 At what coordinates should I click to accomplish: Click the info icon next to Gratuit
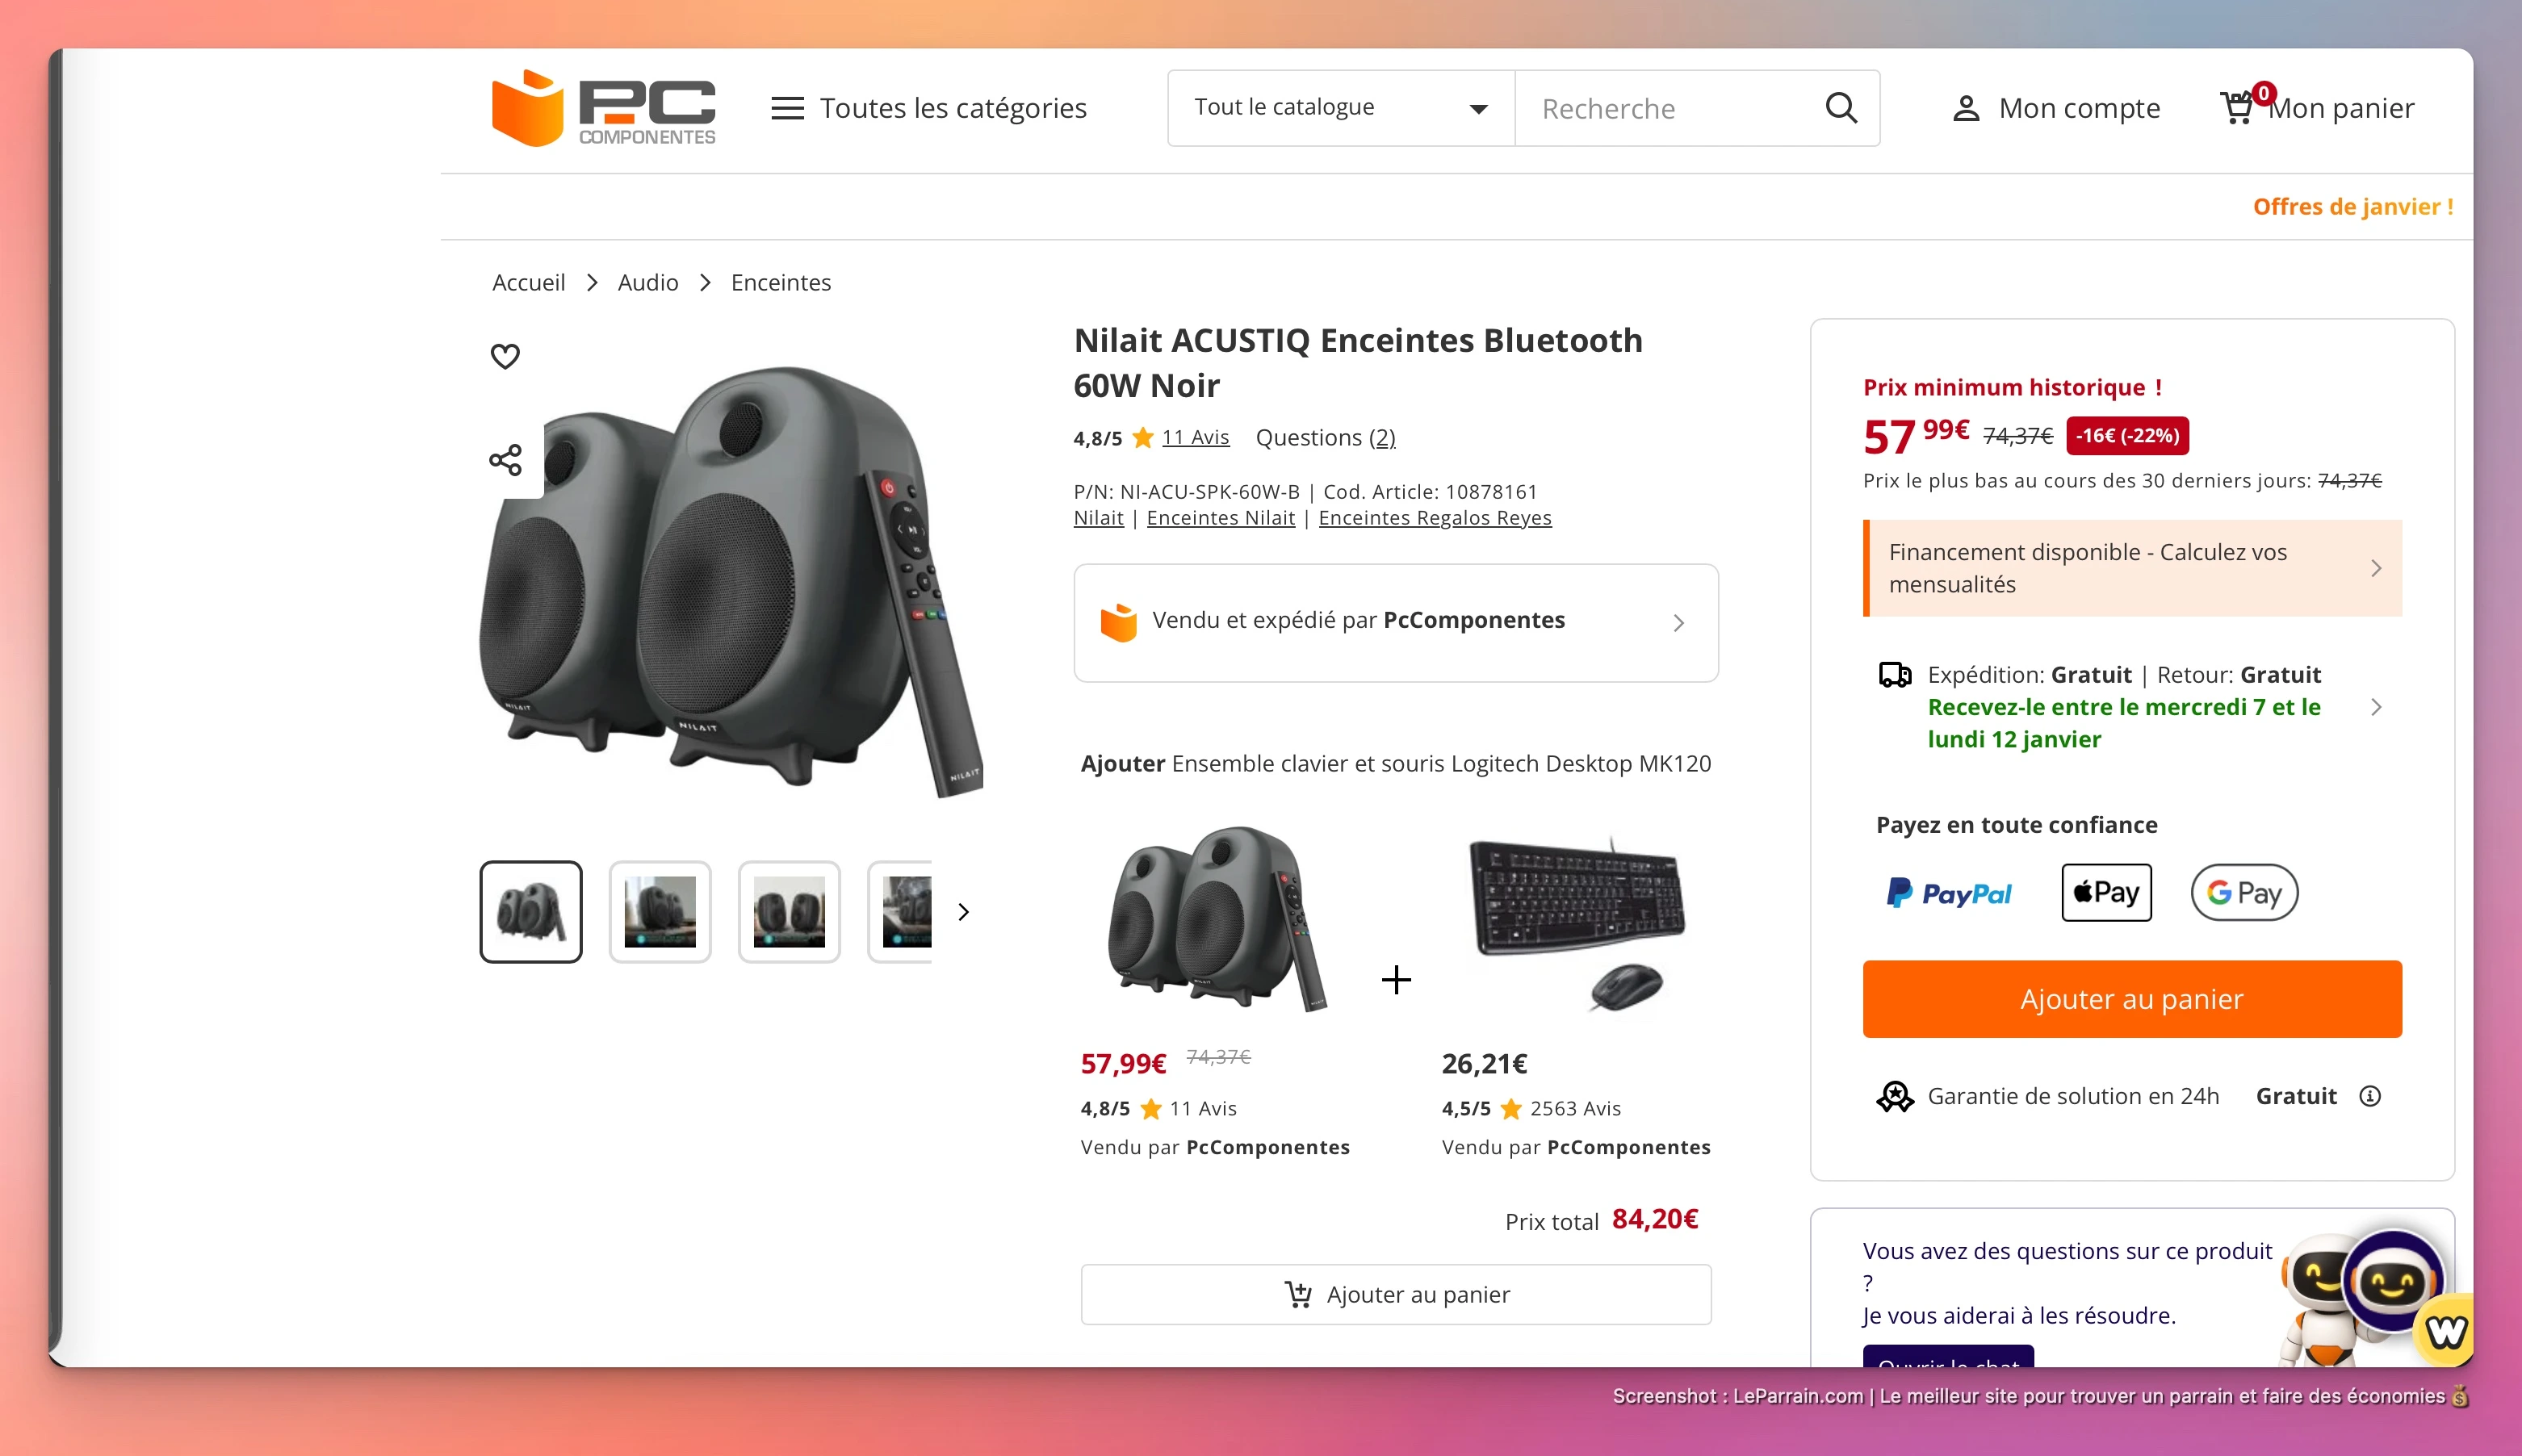(x=2369, y=1096)
